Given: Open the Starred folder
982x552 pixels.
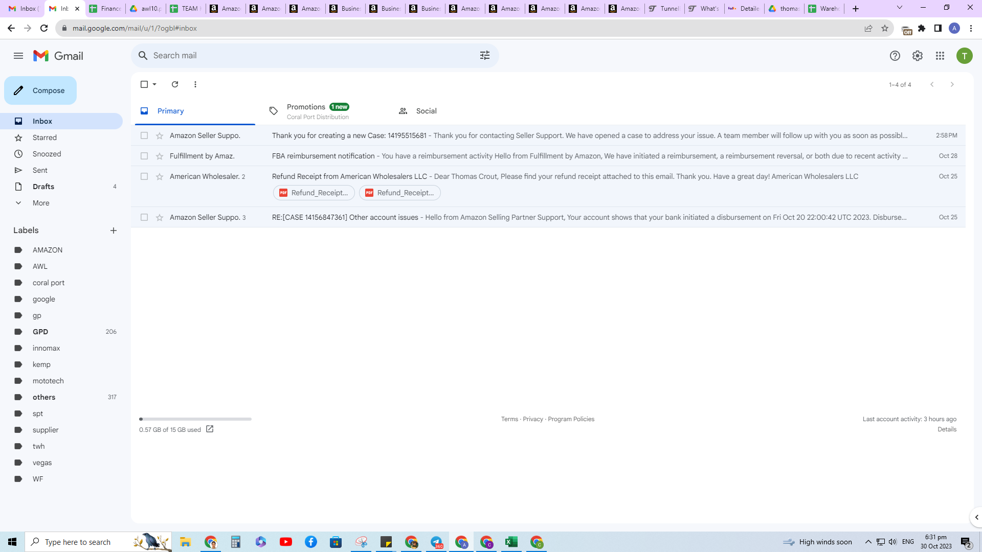Looking at the screenshot, I should [x=61, y=137].
